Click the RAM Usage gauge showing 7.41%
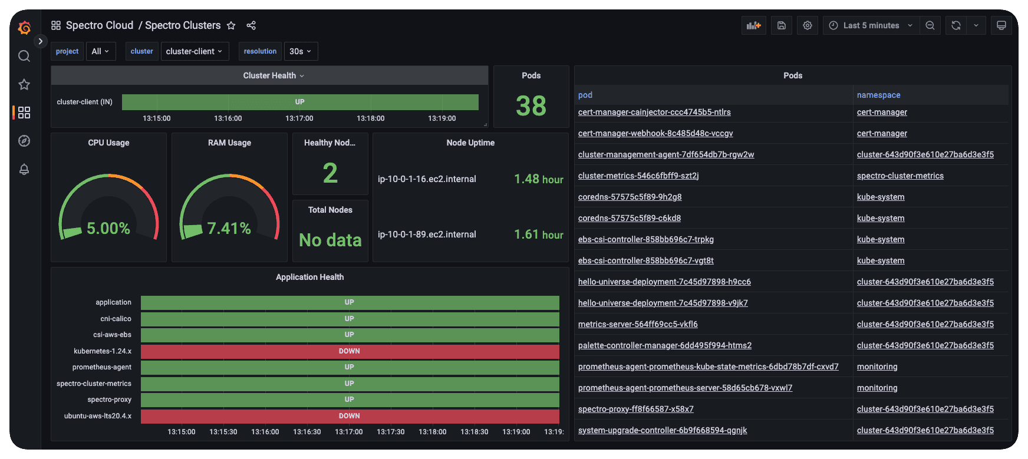The width and height of the screenshot is (1028, 459). (229, 208)
